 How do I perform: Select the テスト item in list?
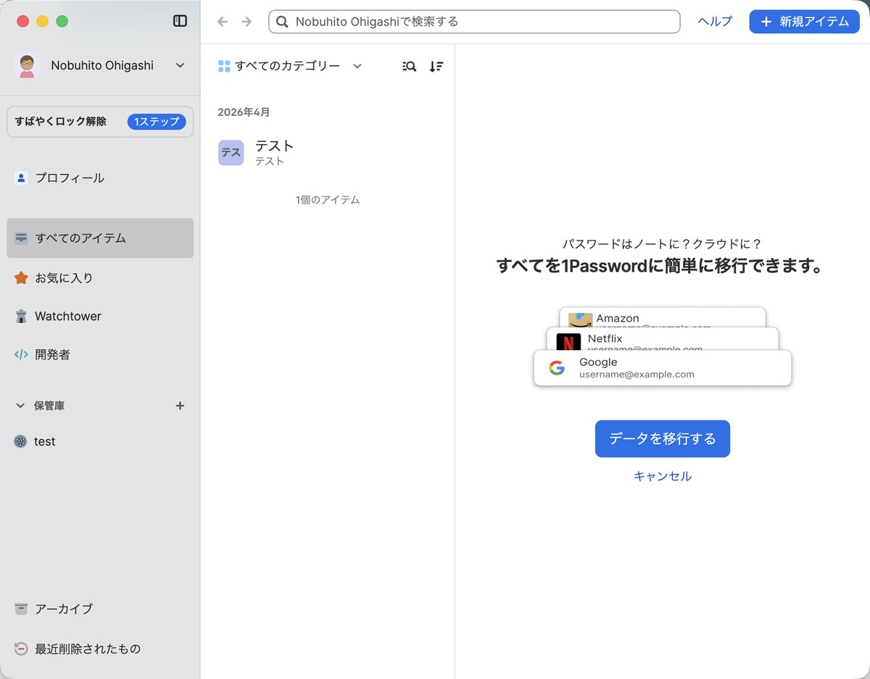tap(328, 153)
